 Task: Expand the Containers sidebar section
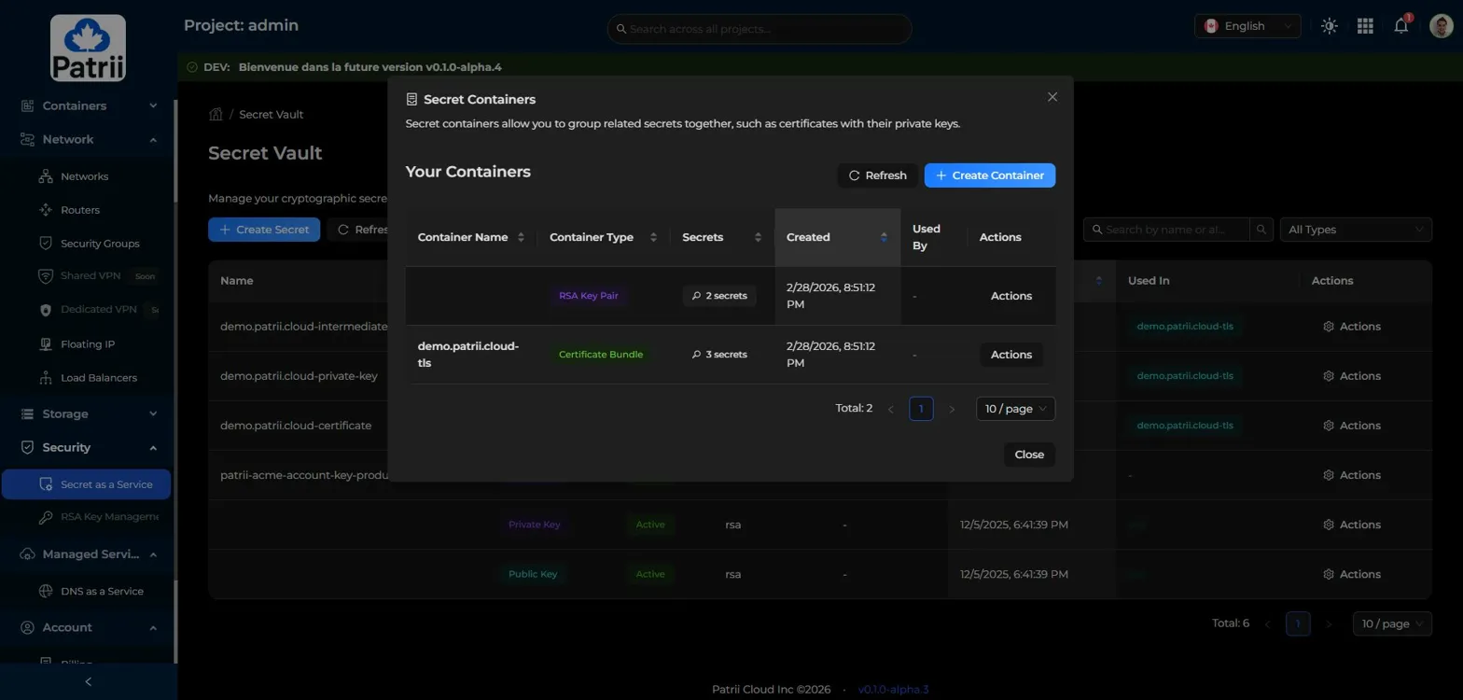(x=153, y=105)
